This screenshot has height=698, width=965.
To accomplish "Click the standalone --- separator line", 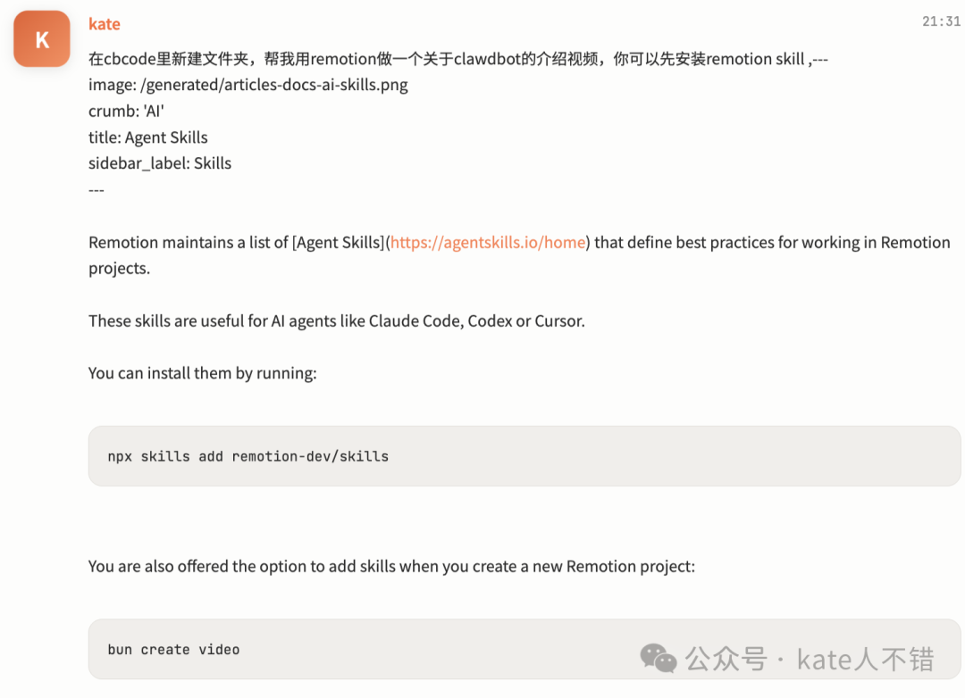I will coord(96,189).
